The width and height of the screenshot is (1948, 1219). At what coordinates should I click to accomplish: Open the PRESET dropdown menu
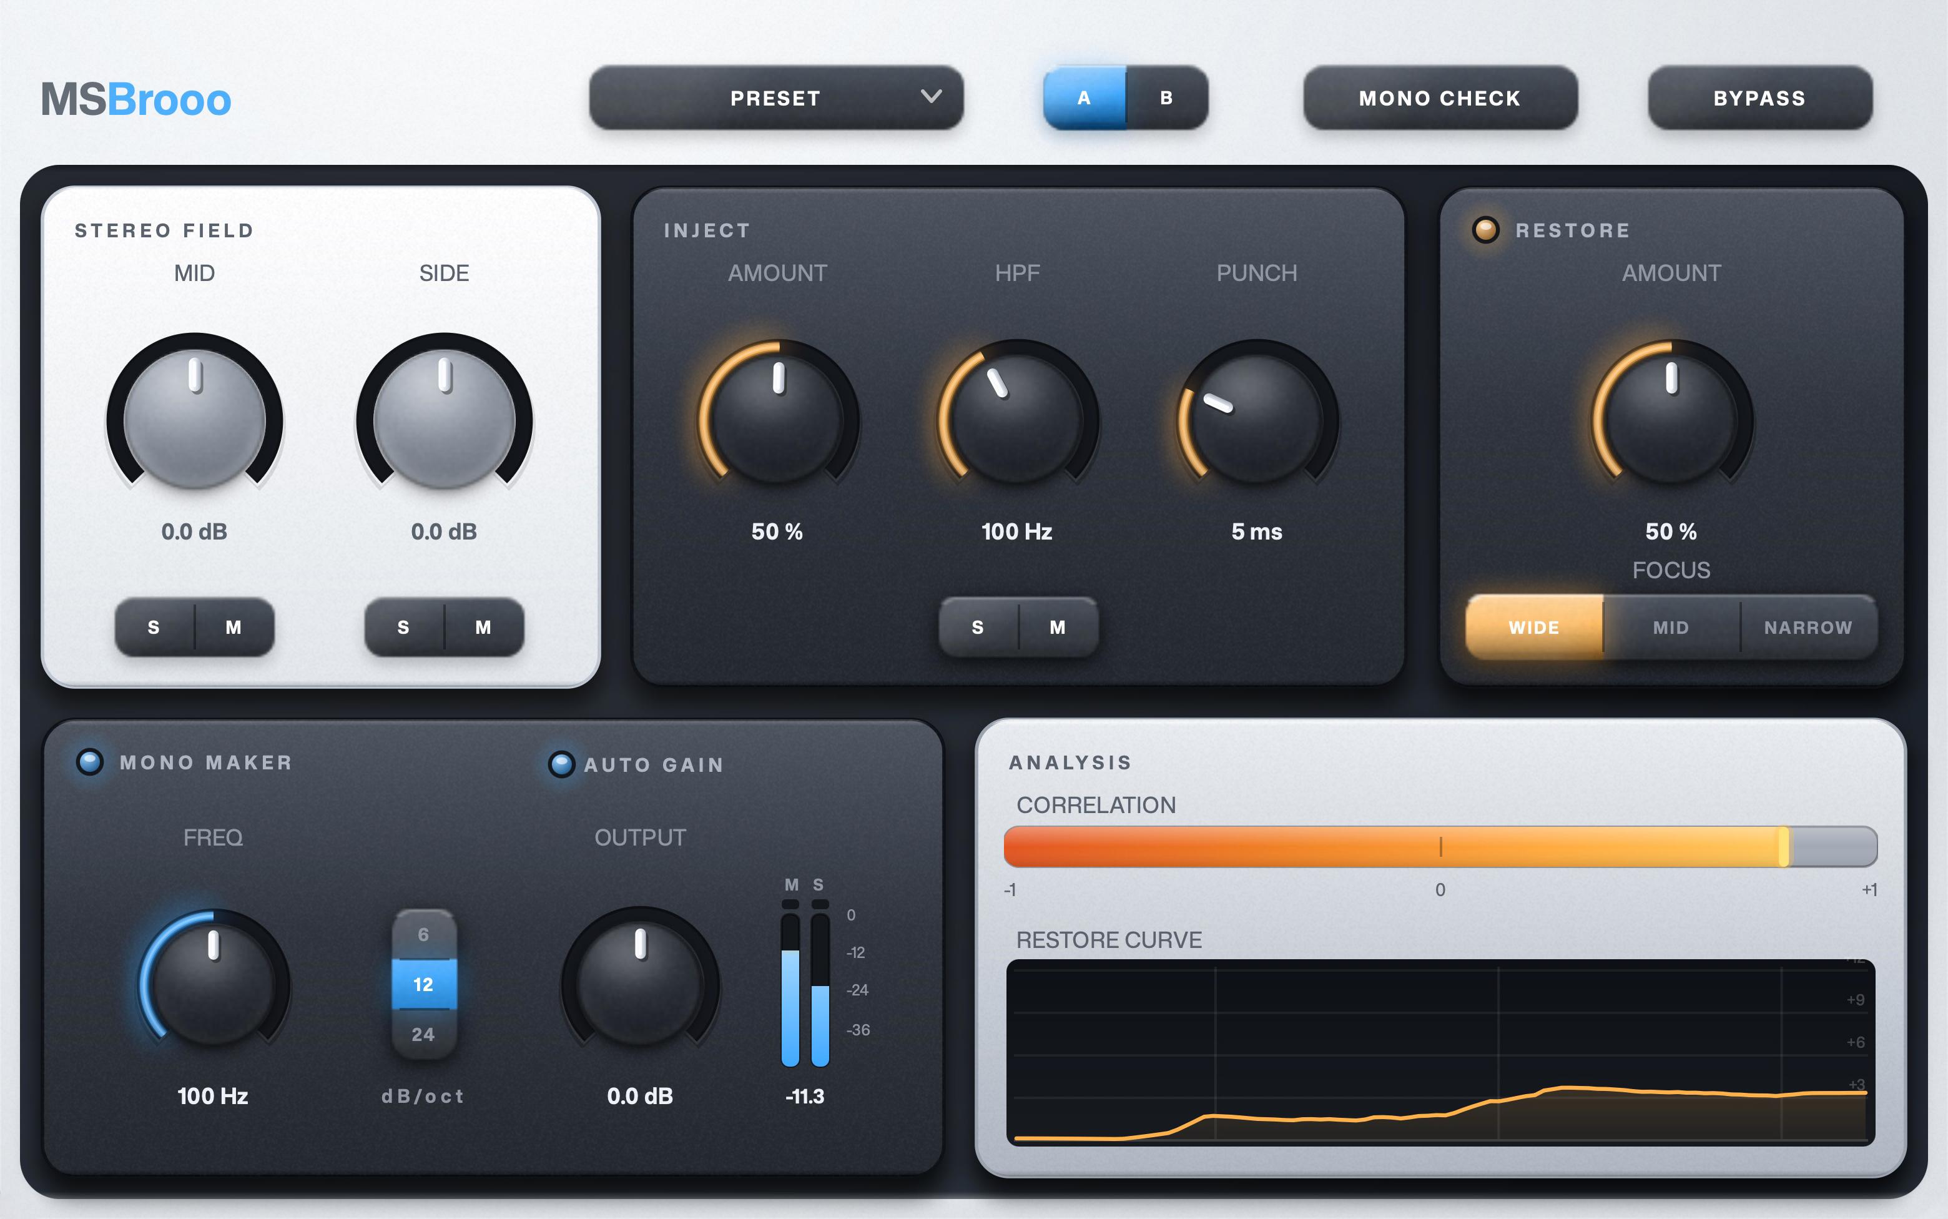click(776, 97)
